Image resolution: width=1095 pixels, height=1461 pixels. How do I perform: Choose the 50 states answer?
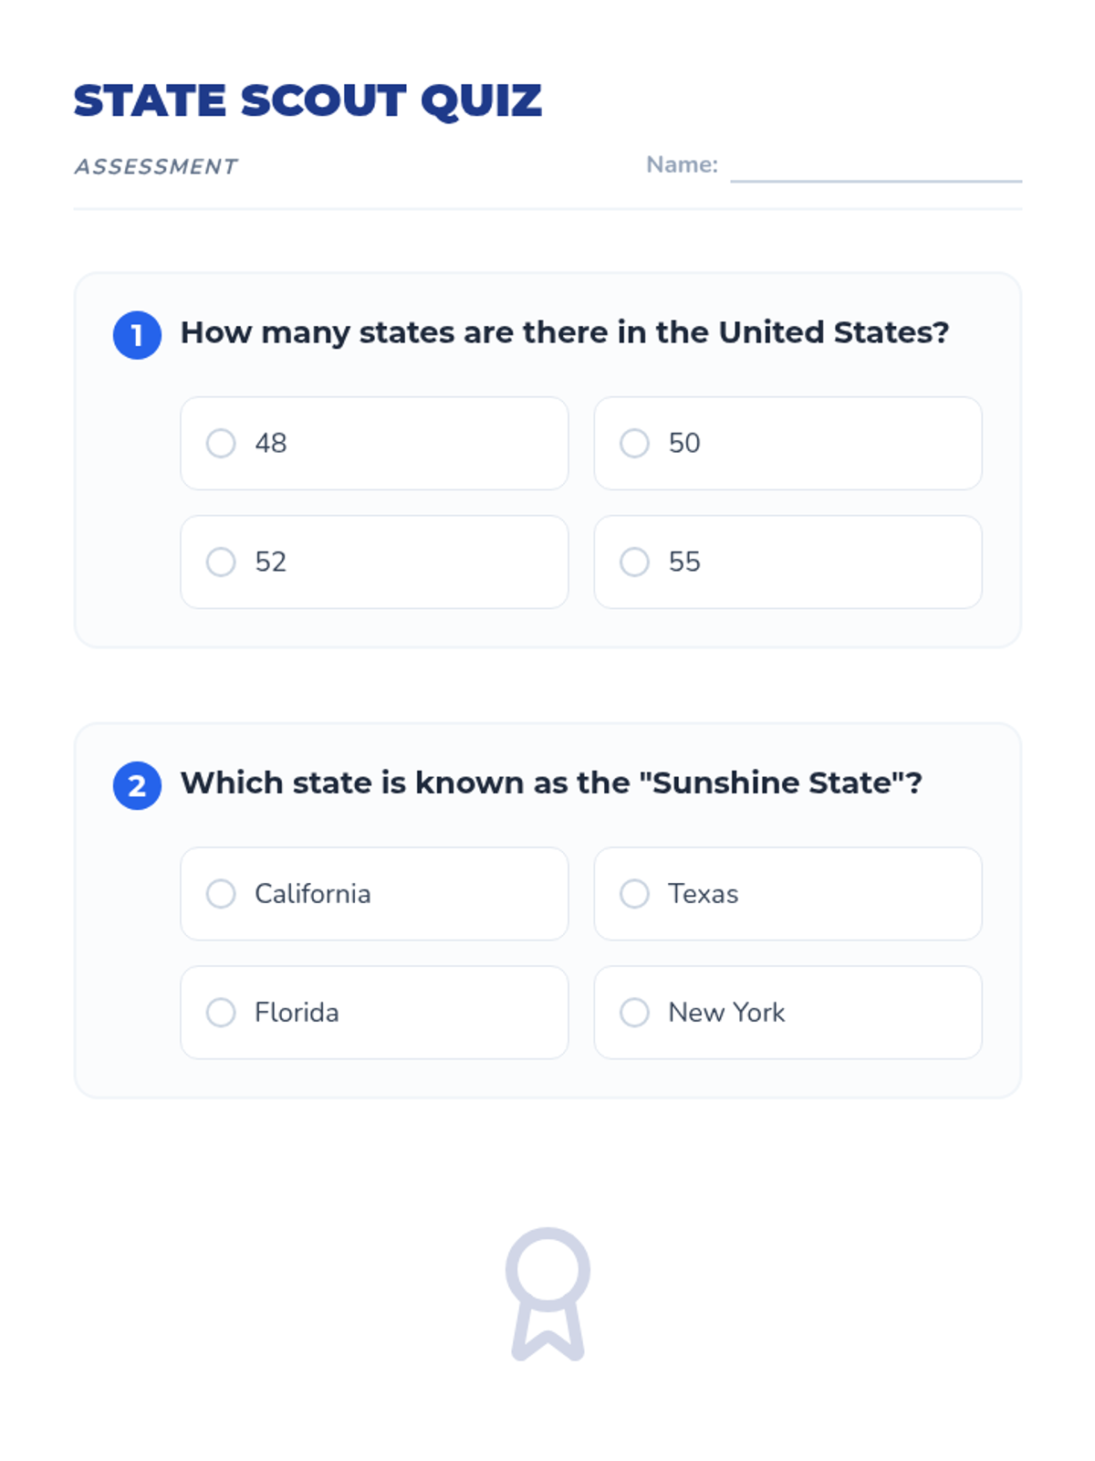(x=787, y=443)
